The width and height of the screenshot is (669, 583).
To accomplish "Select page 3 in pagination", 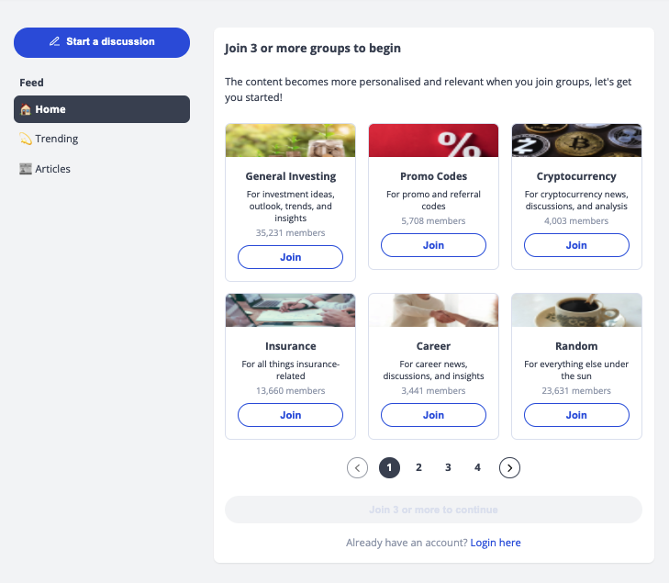I will [x=448, y=467].
